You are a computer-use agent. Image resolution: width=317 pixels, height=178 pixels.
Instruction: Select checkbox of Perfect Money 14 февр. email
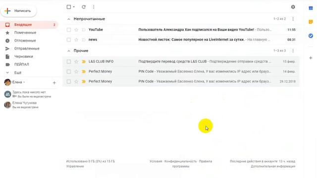69,72
